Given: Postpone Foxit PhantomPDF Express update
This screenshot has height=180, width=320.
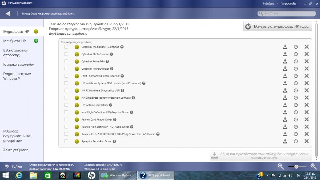Looking at the screenshot, I should point(296,76).
